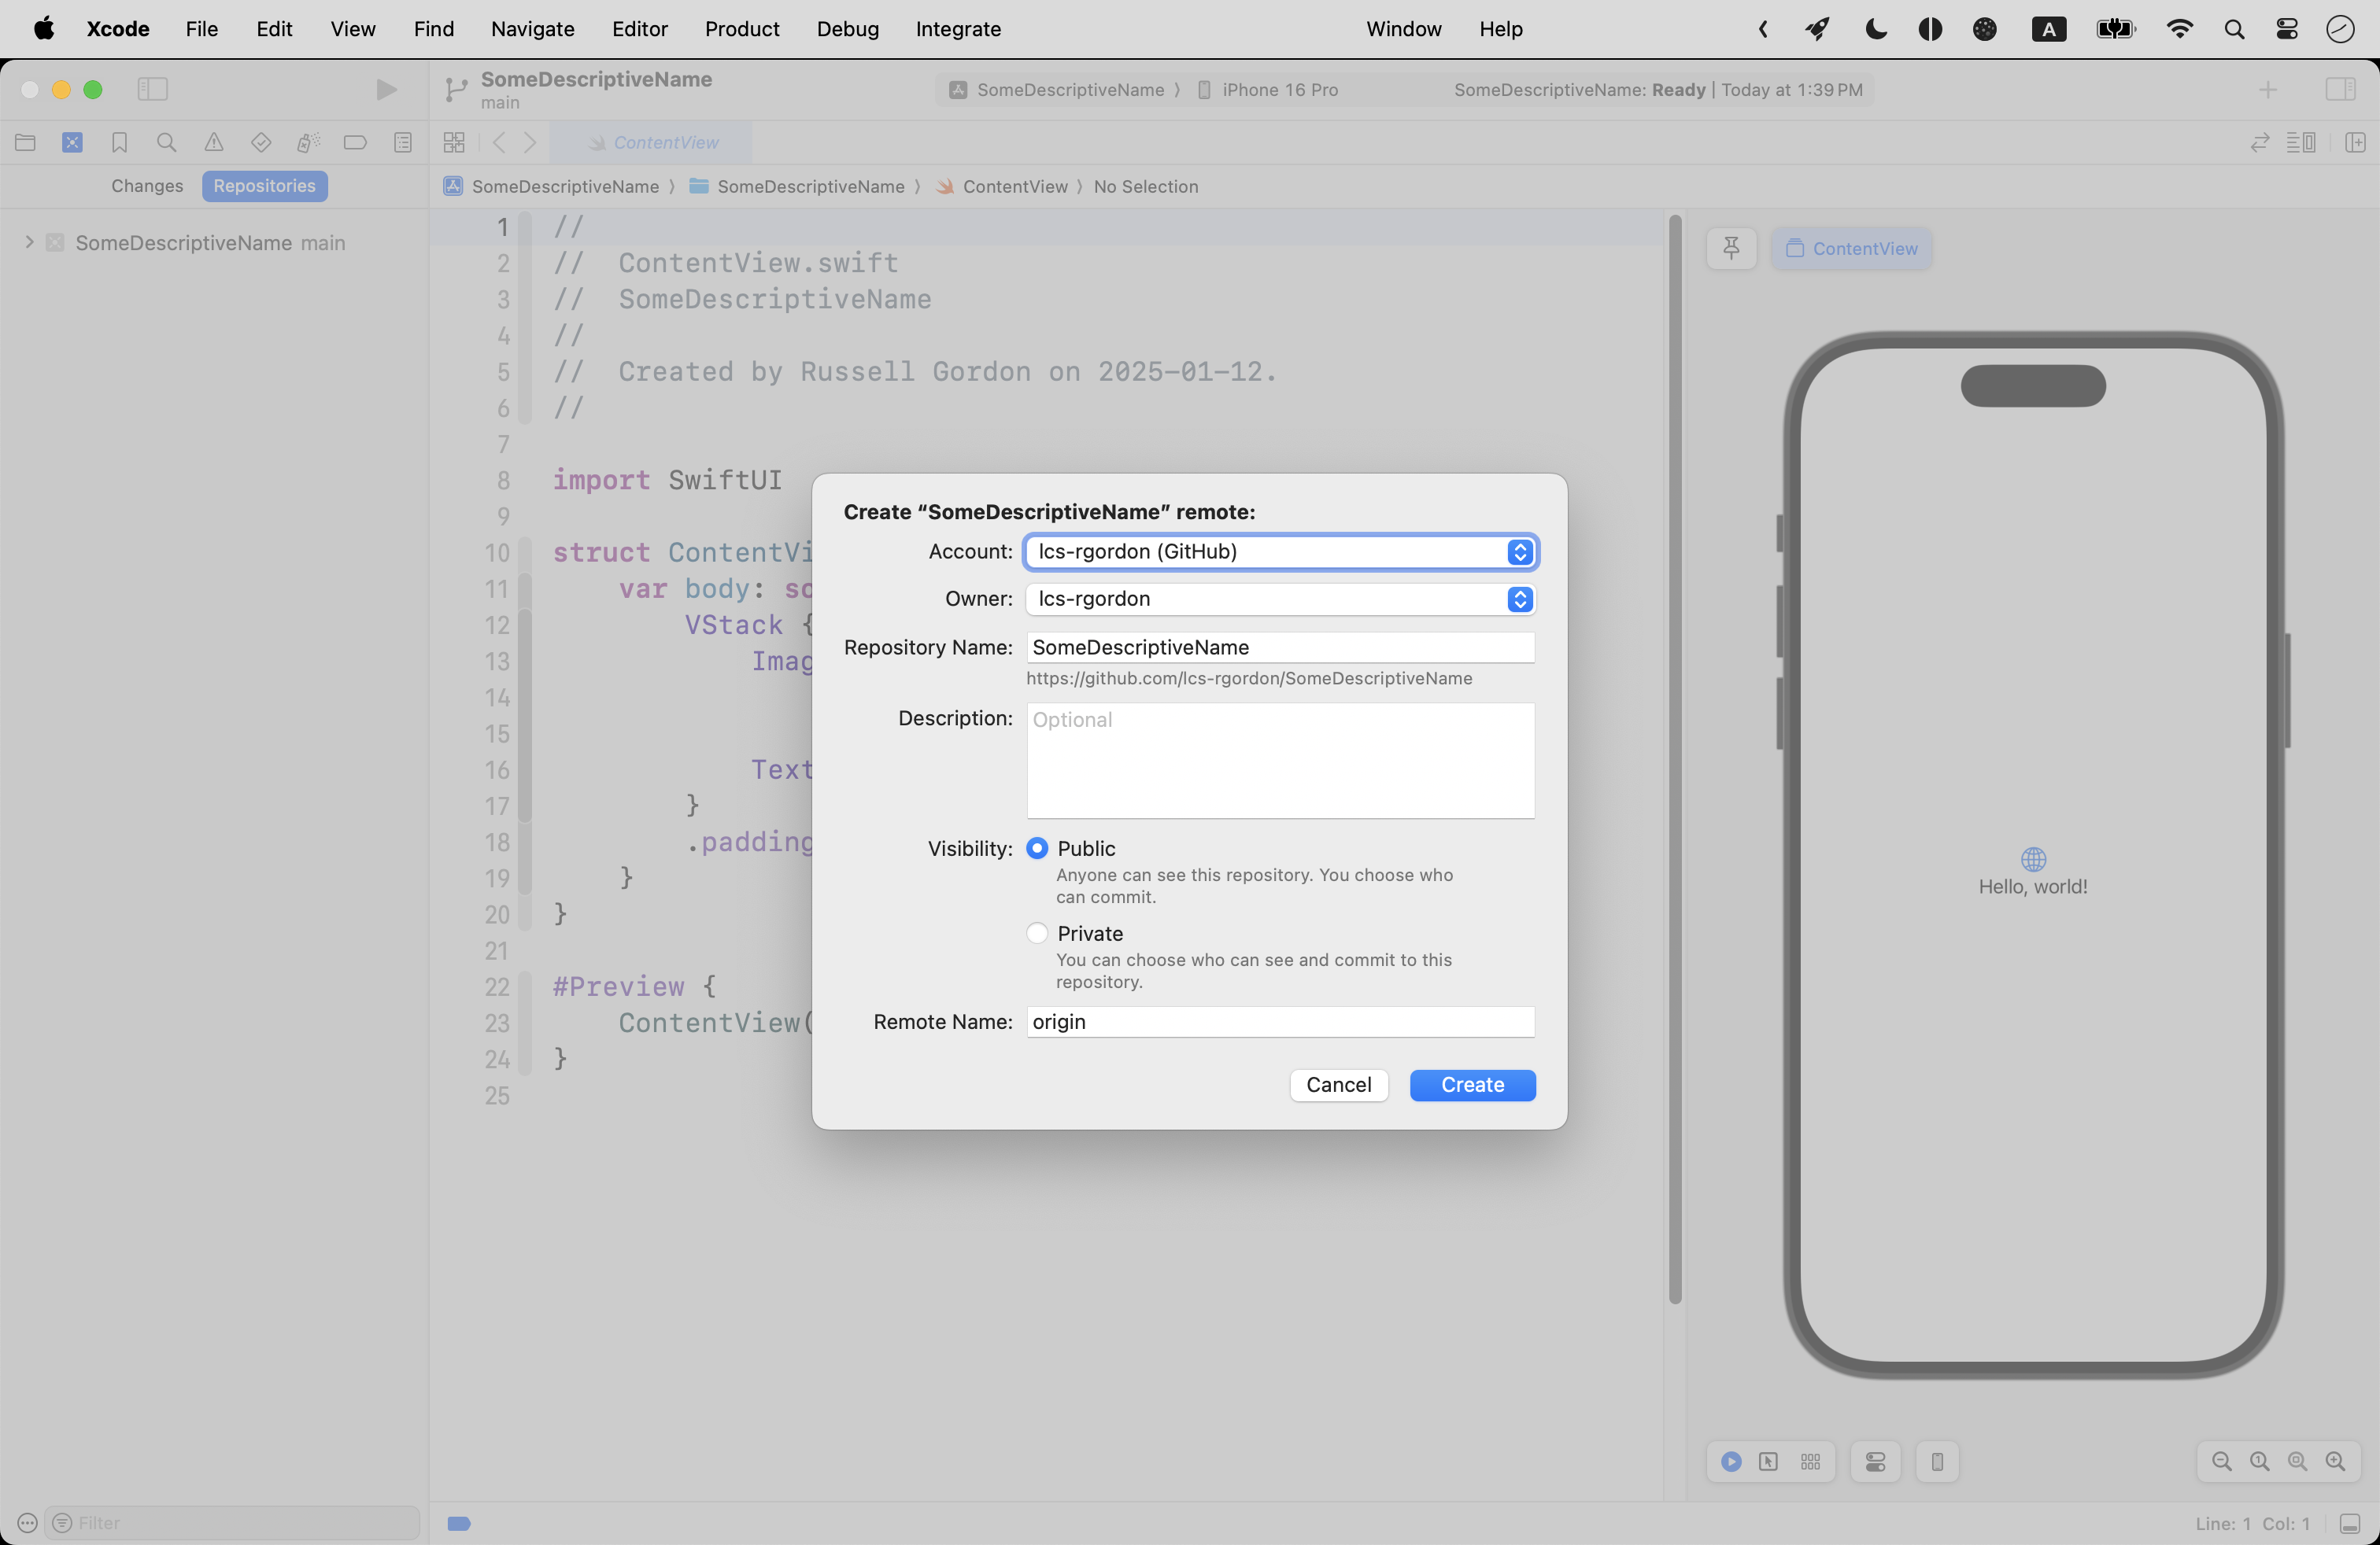Open the Issue navigator warning icon
The width and height of the screenshot is (2380, 1545).
pos(214,143)
